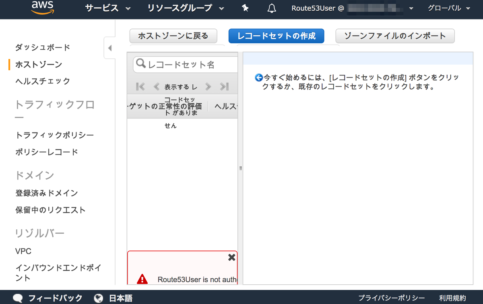Click ゾーンファイルのインポート button
This screenshot has height=304, width=483.
pyautogui.click(x=395, y=36)
